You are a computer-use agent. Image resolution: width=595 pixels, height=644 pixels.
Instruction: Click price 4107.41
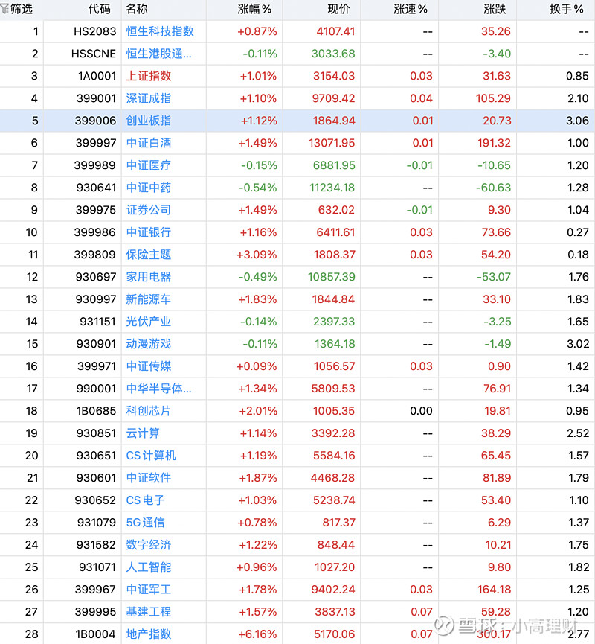(x=335, y=31)
